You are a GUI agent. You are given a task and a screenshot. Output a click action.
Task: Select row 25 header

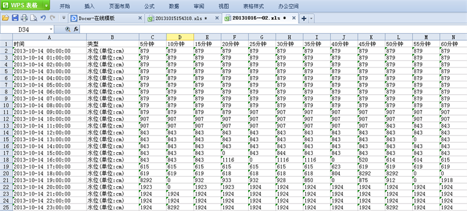(6, 208)
